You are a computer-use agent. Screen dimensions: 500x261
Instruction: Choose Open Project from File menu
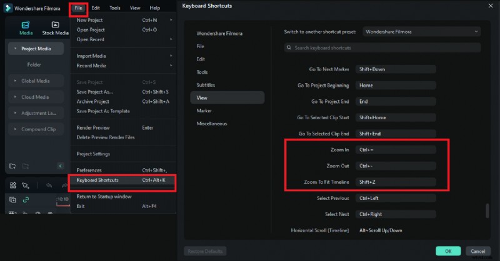(x=122, y=30)
